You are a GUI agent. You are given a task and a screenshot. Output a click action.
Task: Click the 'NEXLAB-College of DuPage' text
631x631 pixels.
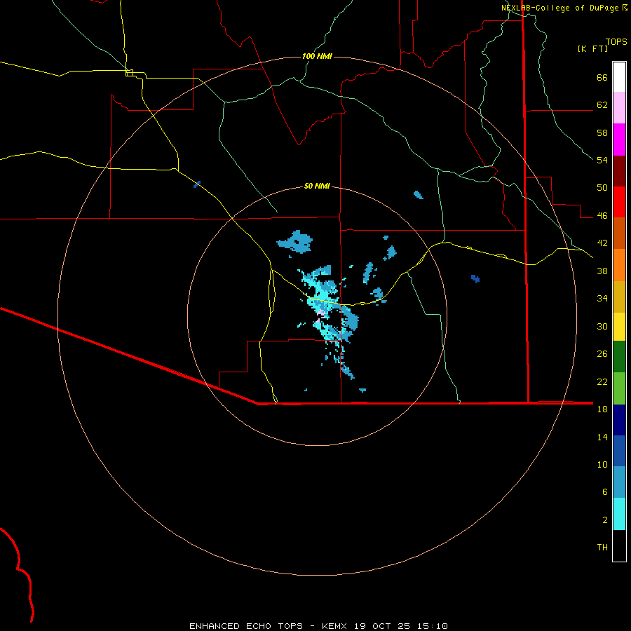pyautogui.click(x=559, y=8)
